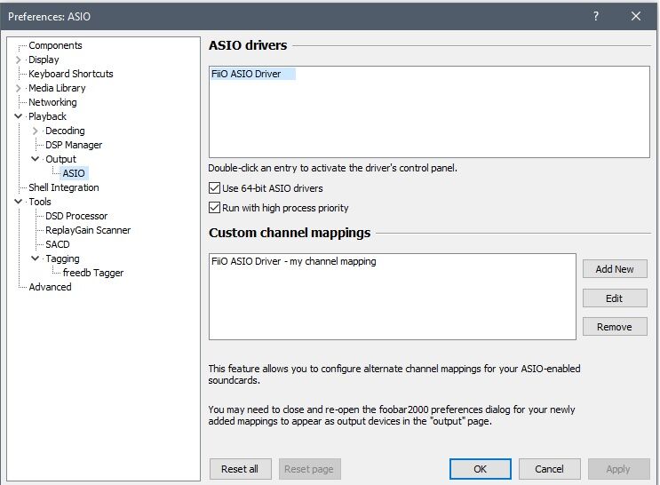Open the DSP Manager page
Viewport: 660px width, 485px height.
click(x=74, y=145)
